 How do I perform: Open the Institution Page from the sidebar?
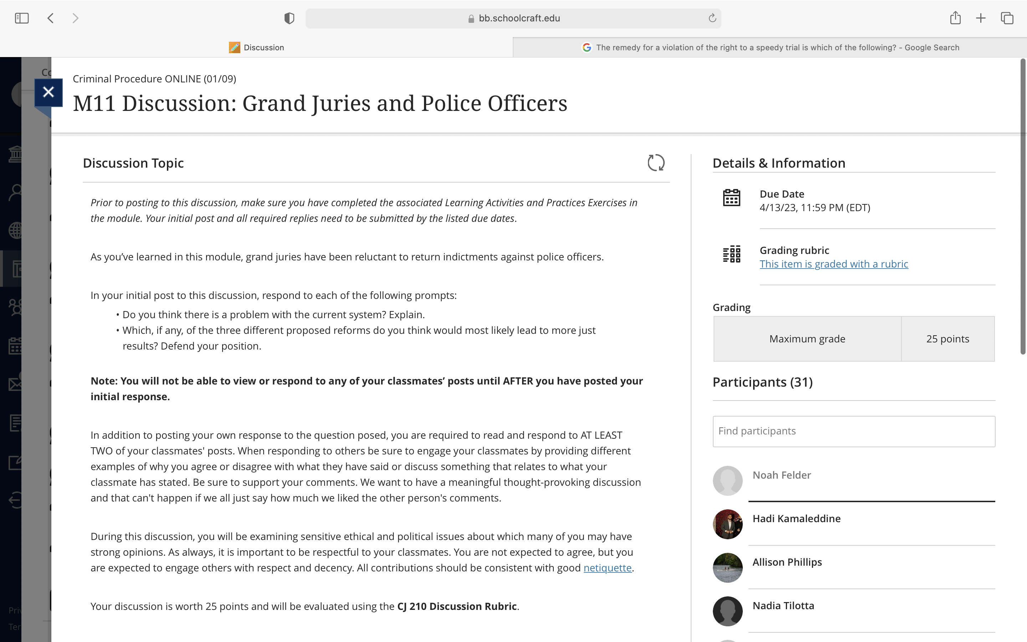[15, 153]
